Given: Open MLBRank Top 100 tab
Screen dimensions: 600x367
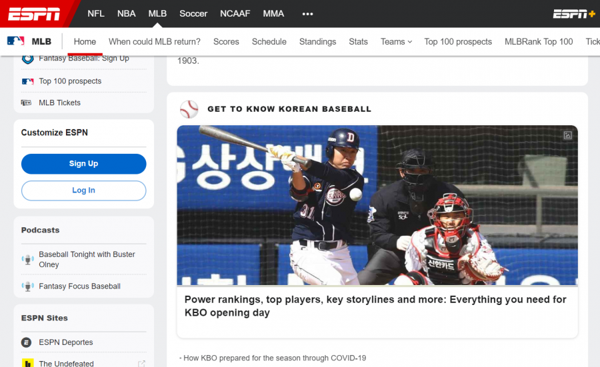Looking at the screenshot, I should [x=539, y=42].
